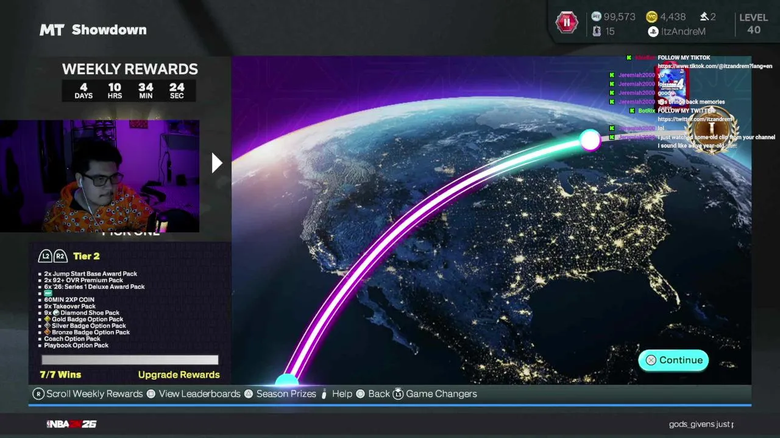This screenshot has width=780, height=438.
Task: Open the TikTok link in chat
Action: (x=715, y=66)
